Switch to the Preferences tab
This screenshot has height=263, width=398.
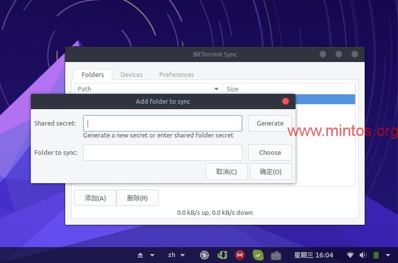[x=177, y=74]
